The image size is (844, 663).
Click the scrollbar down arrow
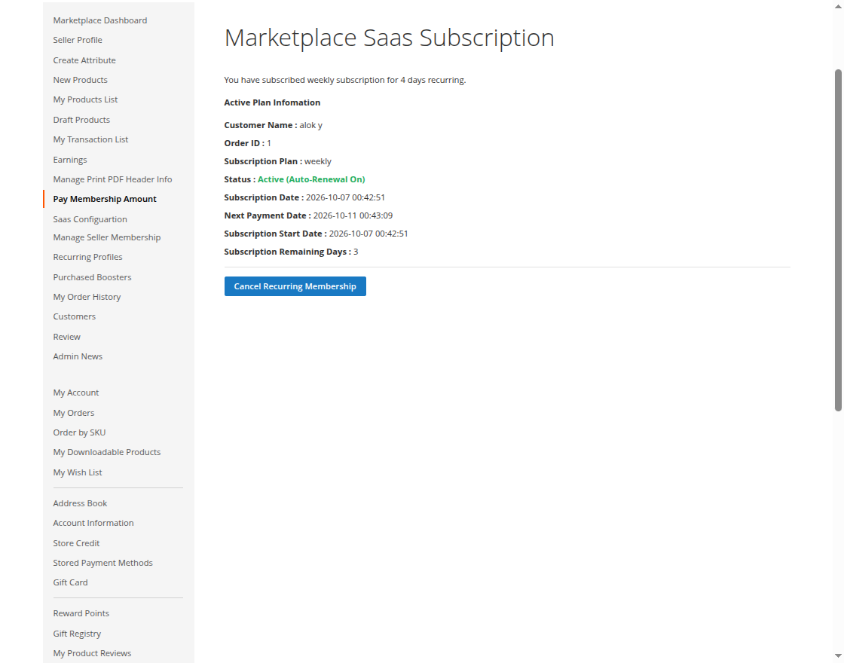[838, 657]
